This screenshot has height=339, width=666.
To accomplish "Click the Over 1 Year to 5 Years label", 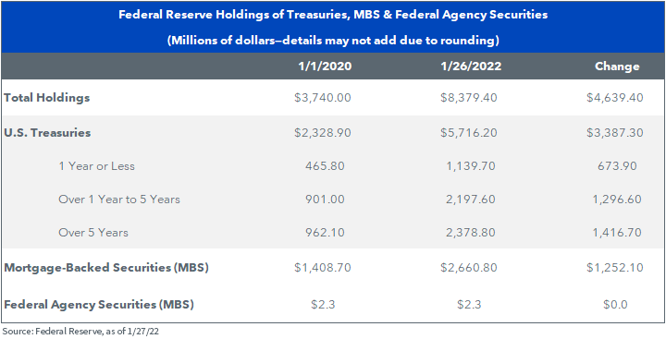I will (119, 199).
